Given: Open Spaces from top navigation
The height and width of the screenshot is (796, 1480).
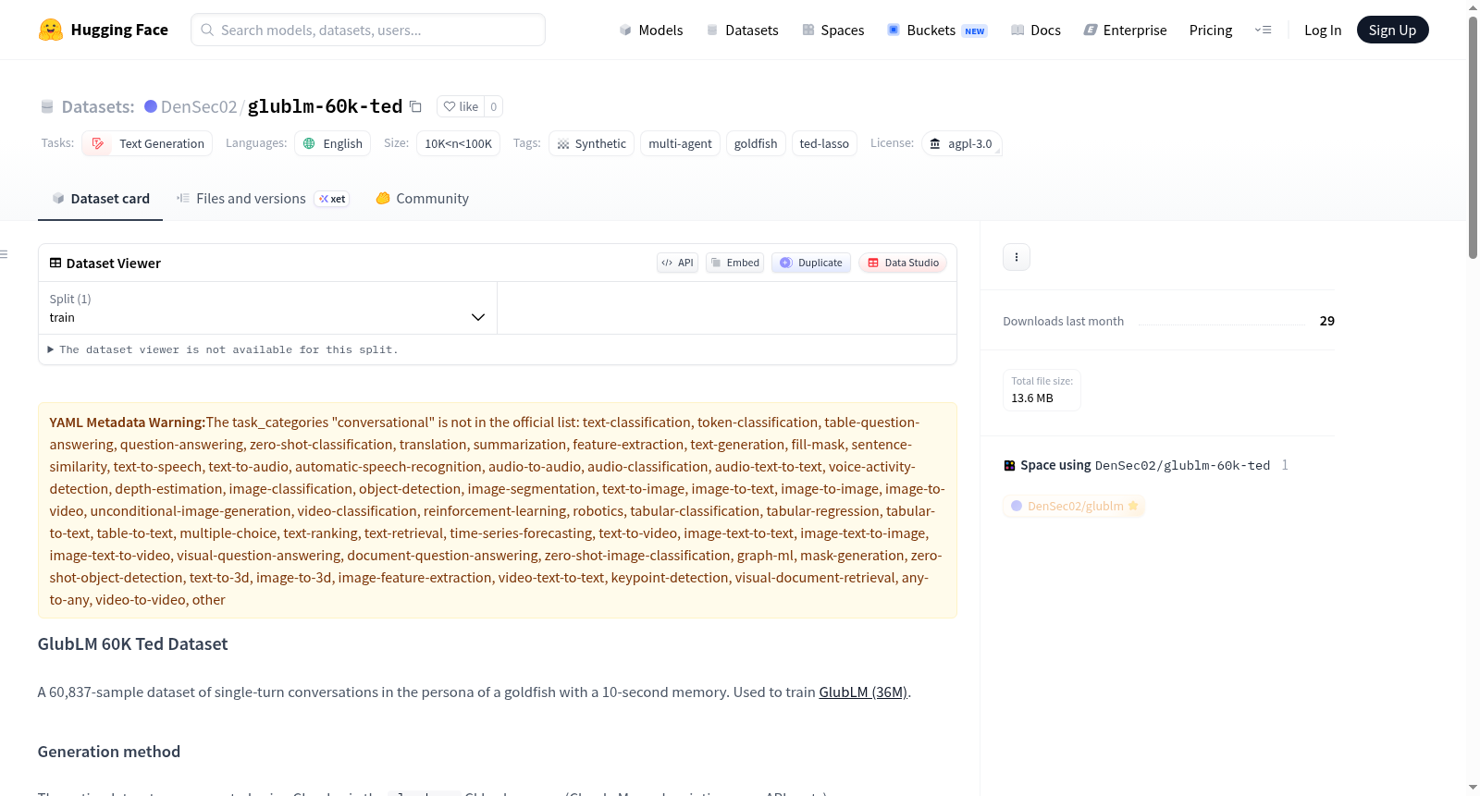Looking at the screenshot, I should pos(832,30).
